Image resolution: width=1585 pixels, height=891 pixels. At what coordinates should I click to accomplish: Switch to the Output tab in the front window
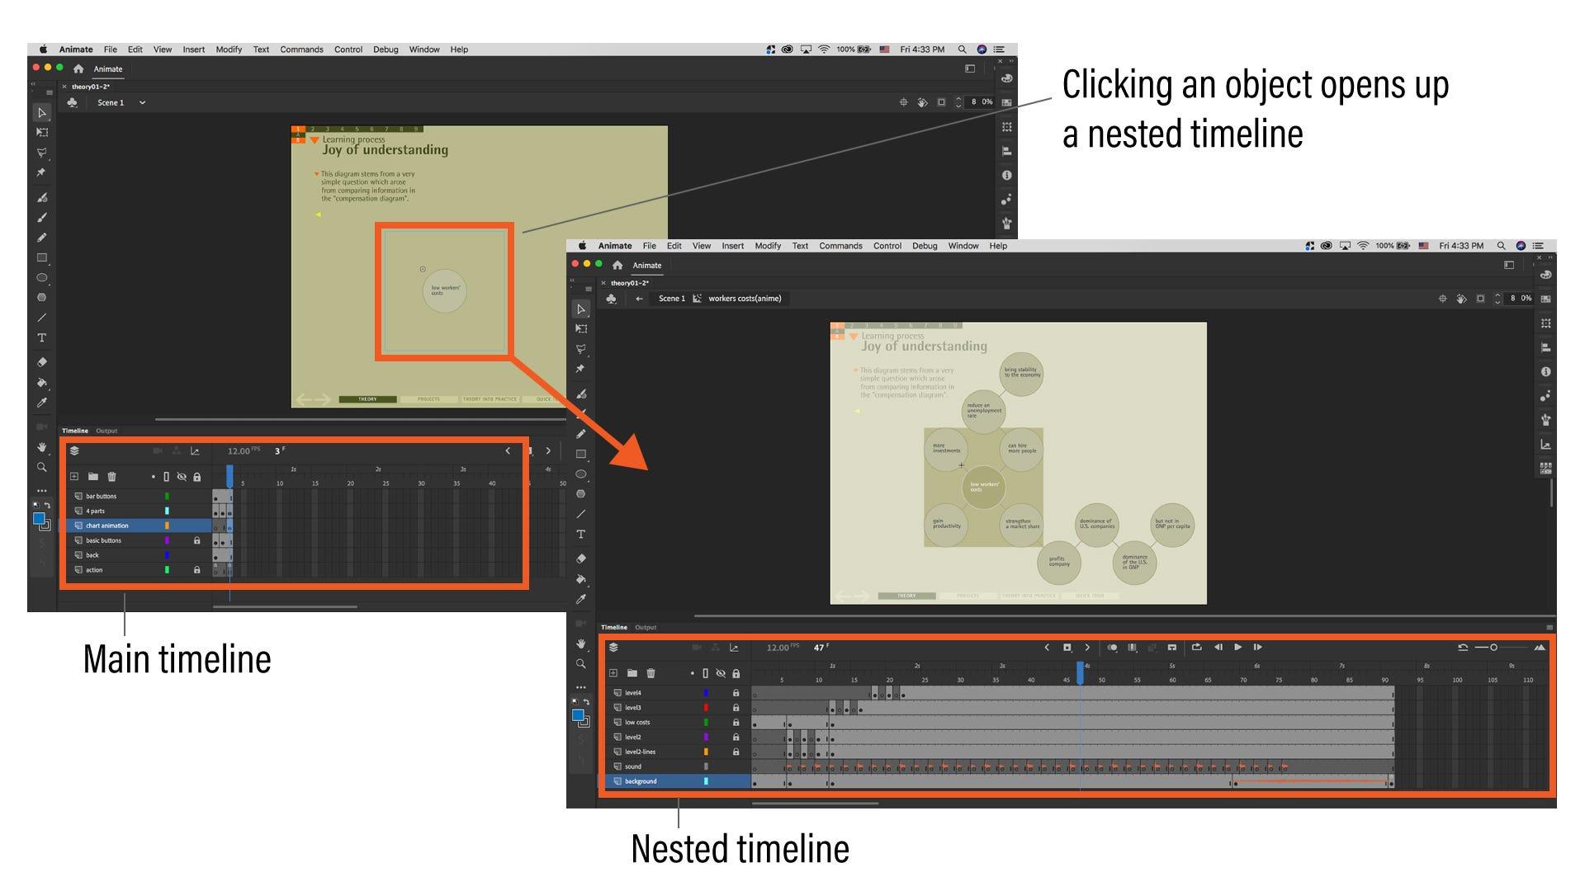pyautogui.click(x=646, y=628)
